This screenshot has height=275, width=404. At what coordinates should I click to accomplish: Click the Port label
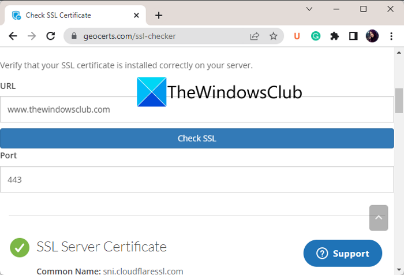point(9,155)
